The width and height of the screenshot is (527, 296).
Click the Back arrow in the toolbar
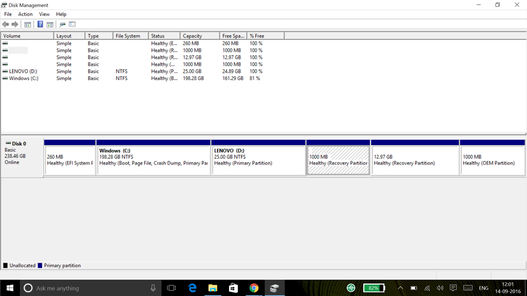coord(5,24)
